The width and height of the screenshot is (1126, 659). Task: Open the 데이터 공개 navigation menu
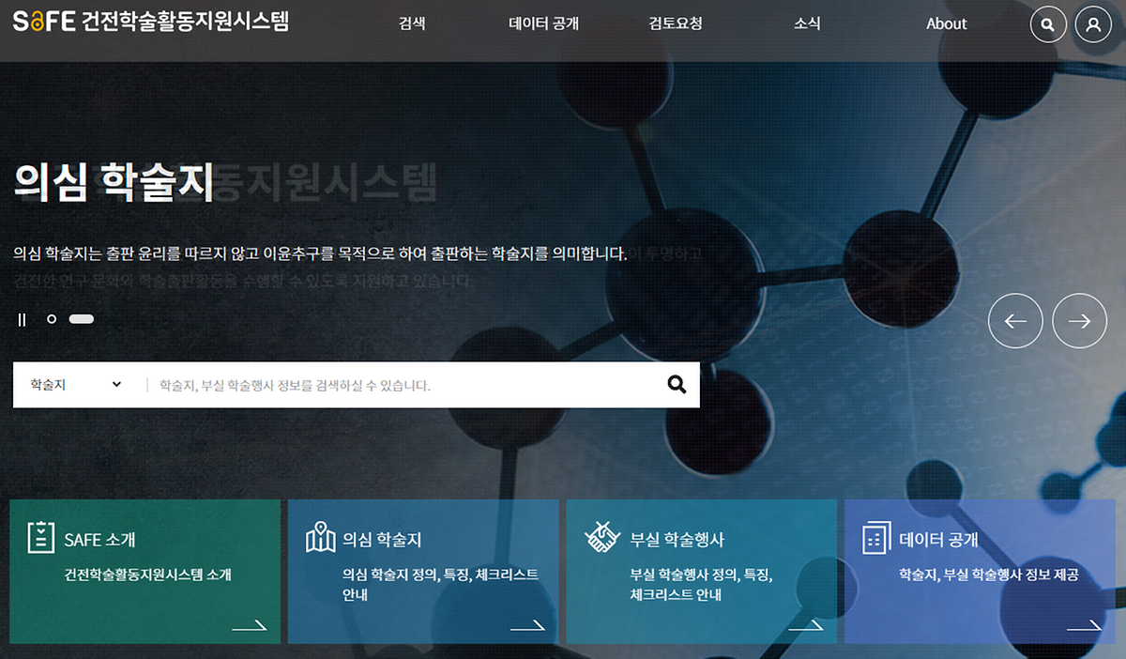(544, 24)
